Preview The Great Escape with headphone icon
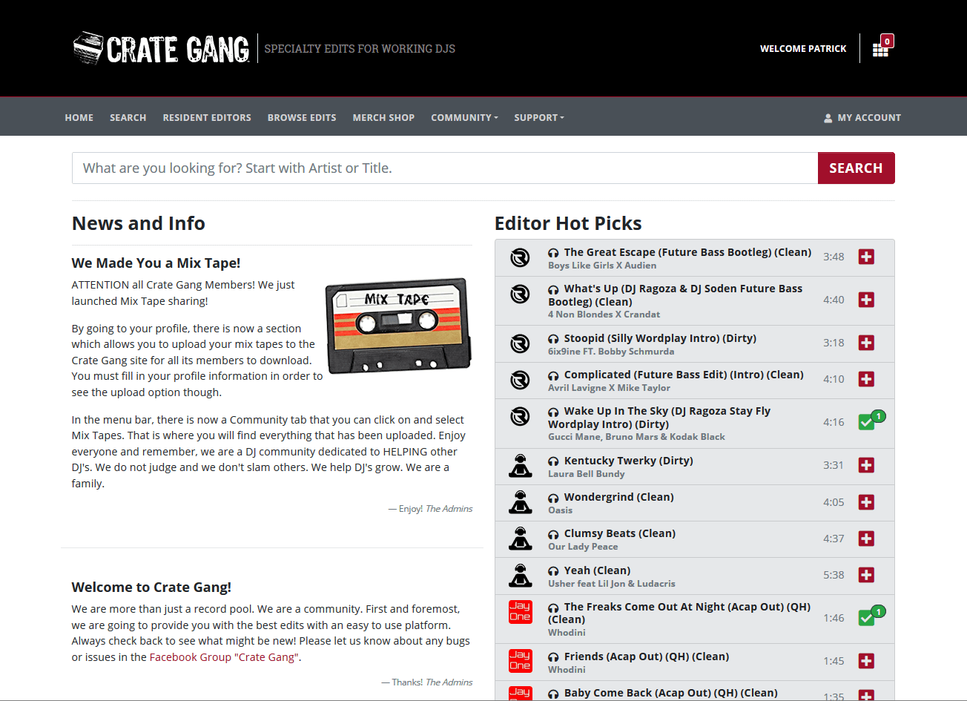Viewport: 967px width, 701px height. 553,253
